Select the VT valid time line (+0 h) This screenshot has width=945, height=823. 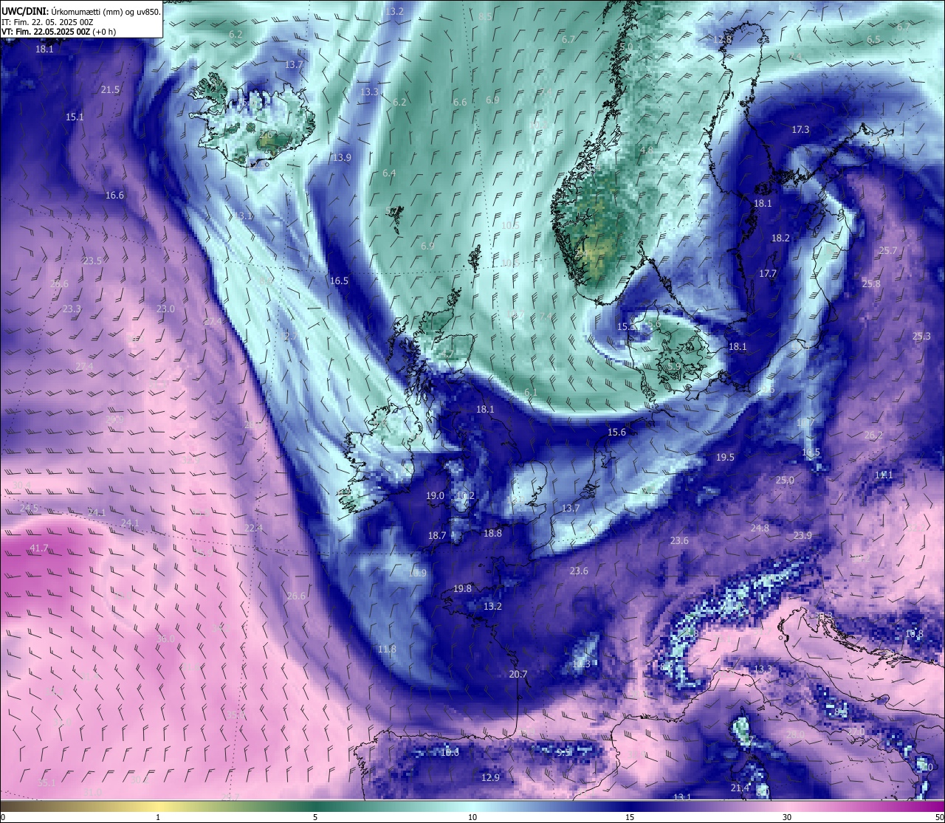pyautogui.click(x=58, y=32)
